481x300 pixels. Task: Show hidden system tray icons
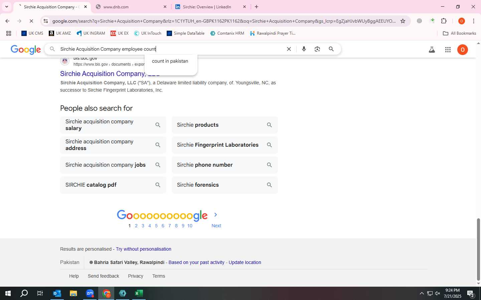[x=422, y=293]
